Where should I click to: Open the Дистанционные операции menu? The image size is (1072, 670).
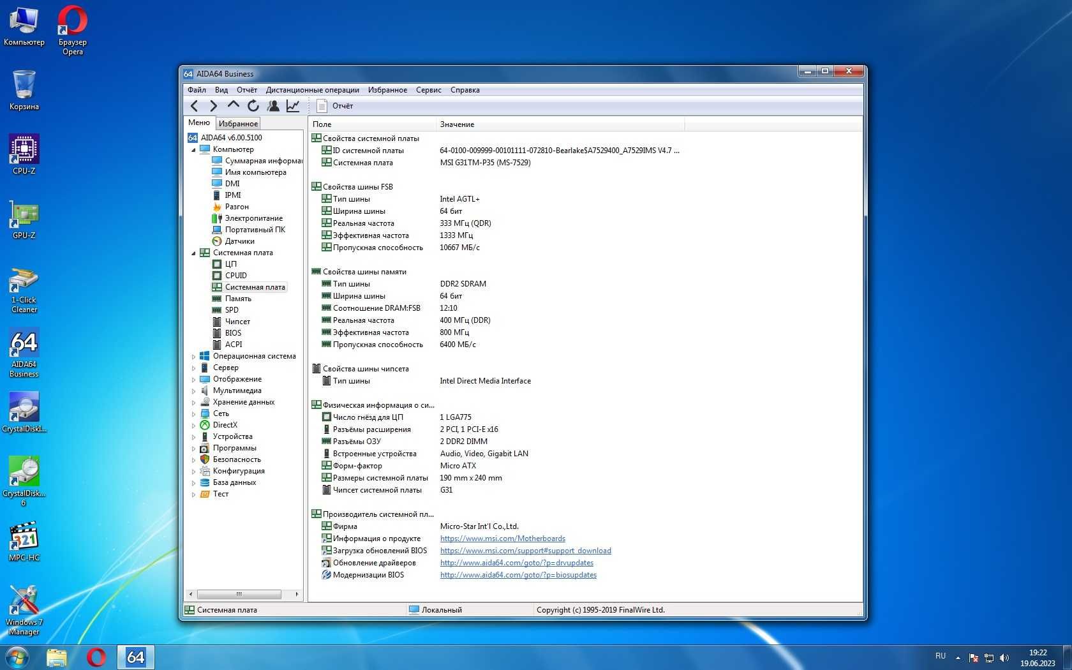tap(313, 90)
